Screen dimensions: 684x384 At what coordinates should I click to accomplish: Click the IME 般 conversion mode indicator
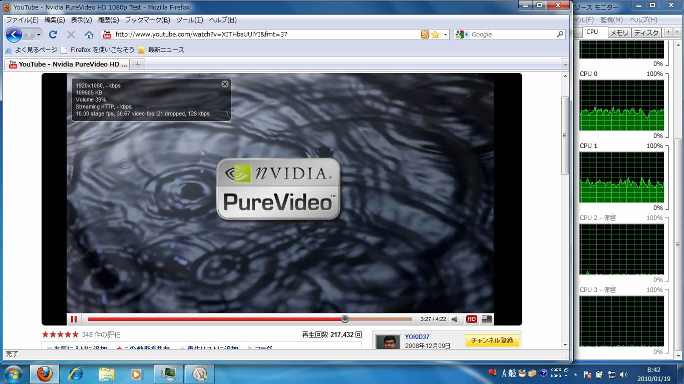coord(512,373)
